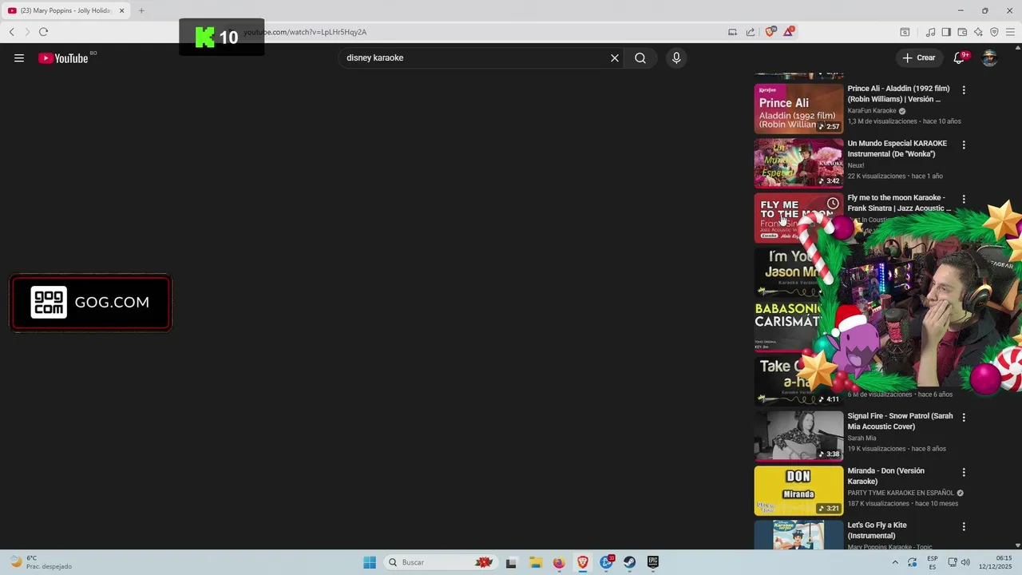This screenshot has width=1022, height=575.
Task: Open the browser main menu button
Action: [x=1010, y=32]
